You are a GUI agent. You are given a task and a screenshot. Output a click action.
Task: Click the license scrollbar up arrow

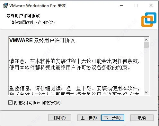point(146,40)
